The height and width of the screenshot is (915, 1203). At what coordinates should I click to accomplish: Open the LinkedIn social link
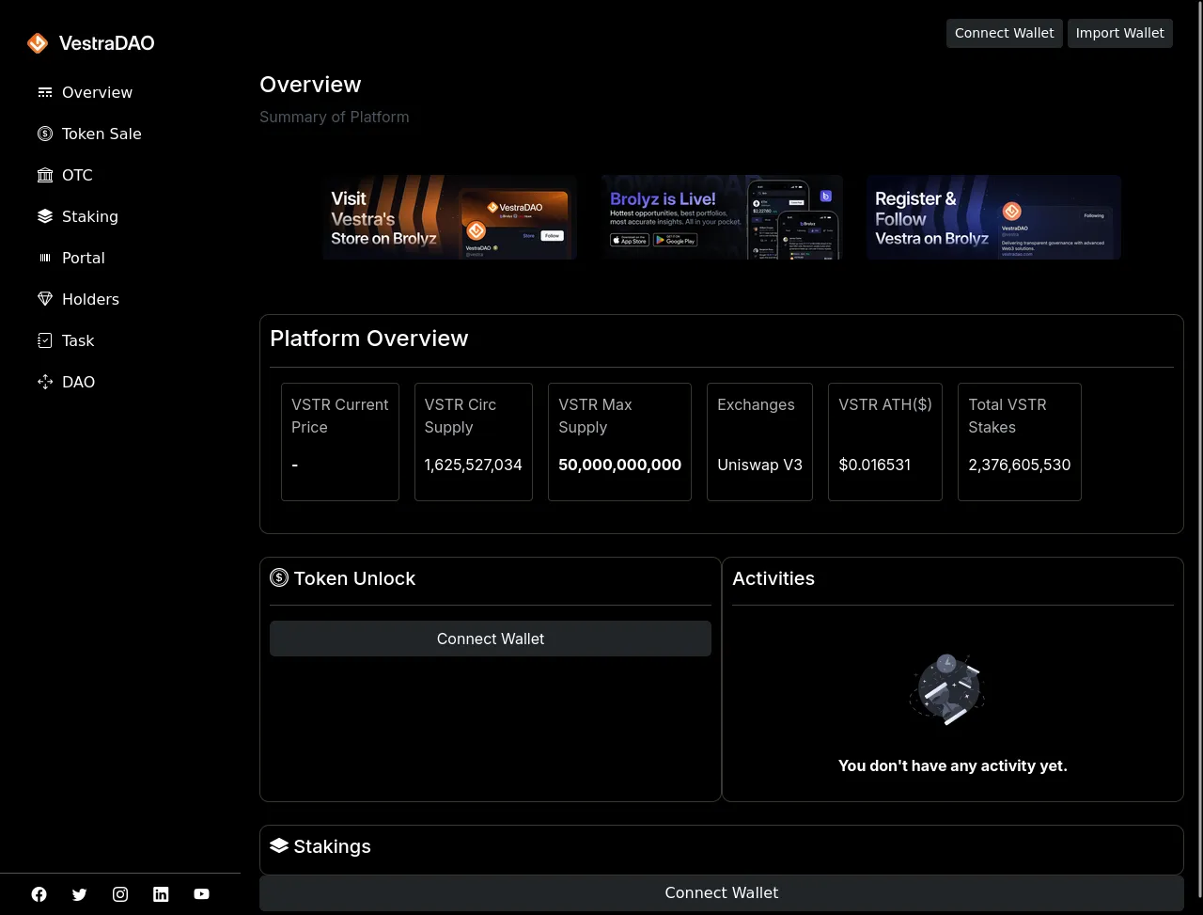(161, 894)
